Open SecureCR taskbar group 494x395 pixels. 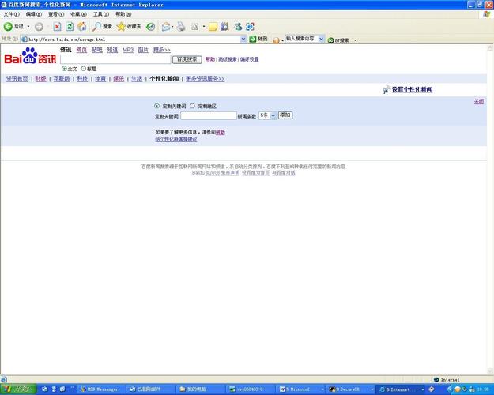[348, 389]
